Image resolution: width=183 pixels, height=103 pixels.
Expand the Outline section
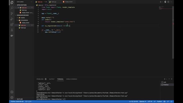20,99
